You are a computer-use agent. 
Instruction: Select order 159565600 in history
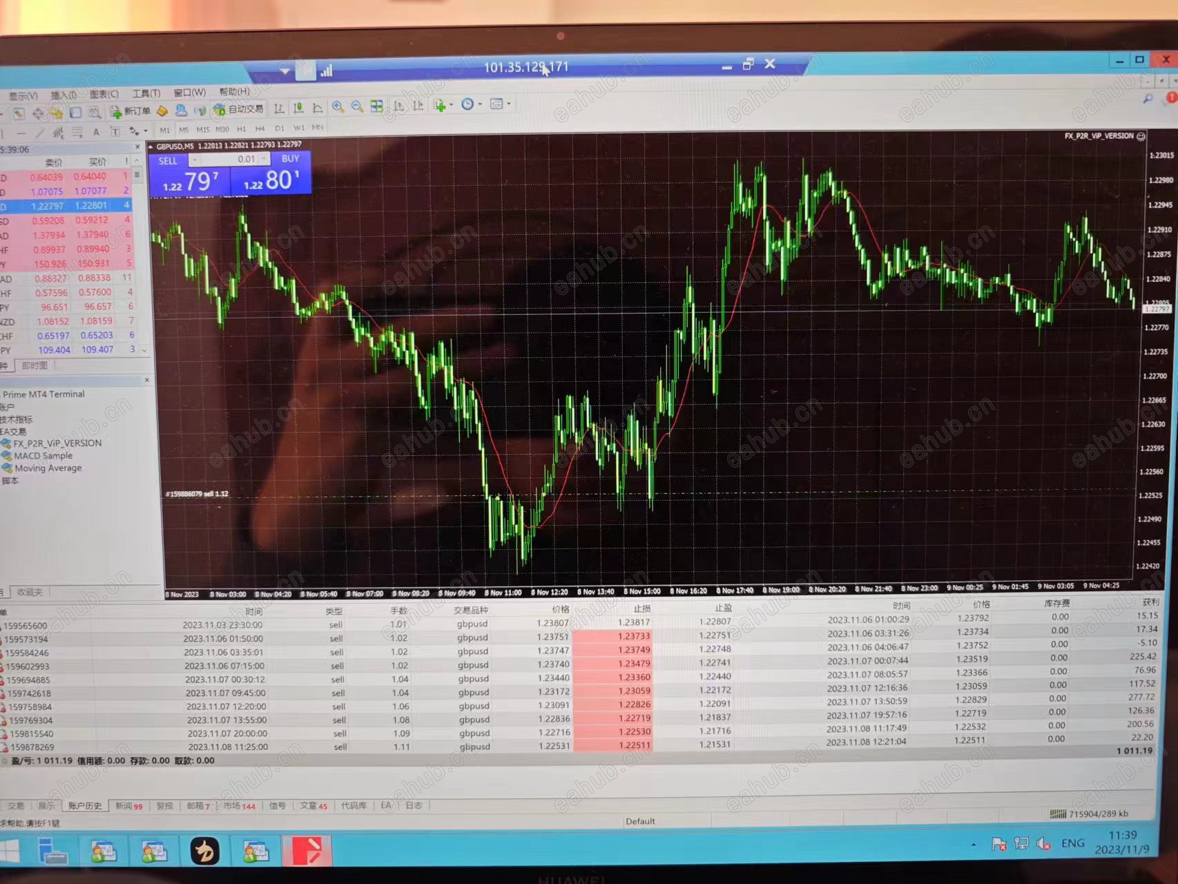579,622
